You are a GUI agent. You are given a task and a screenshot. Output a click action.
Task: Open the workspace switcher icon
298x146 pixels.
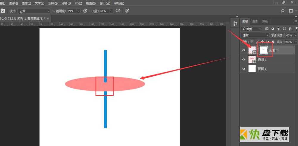(x=291, y=11)
